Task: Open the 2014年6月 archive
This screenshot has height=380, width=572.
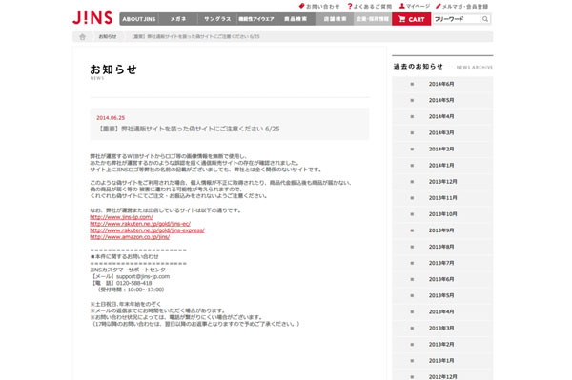Action: [x=442, y=84]
